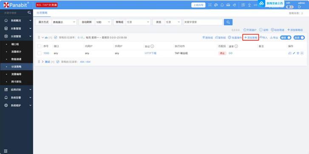Screen dimensions: 309x154
Task: Collapse the 分流管理 sidebar chevron
Action: pyautogui.click(x=30, y=36)
